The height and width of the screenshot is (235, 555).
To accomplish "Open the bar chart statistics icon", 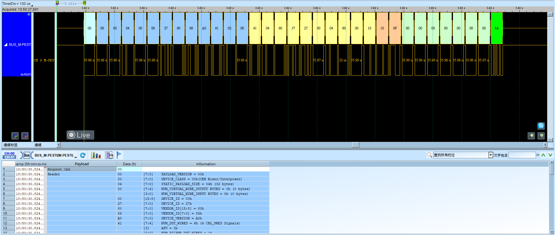I will click(96, 155).
